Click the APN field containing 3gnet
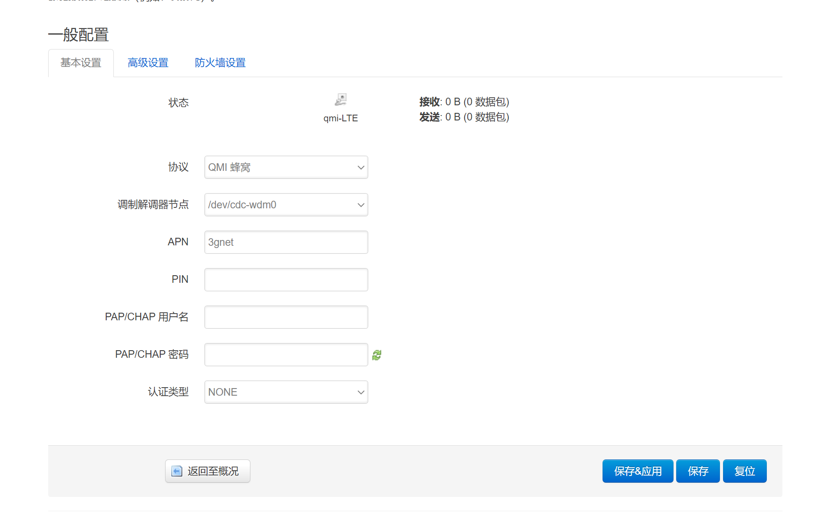815x513 pixels. tap(286, 242)
